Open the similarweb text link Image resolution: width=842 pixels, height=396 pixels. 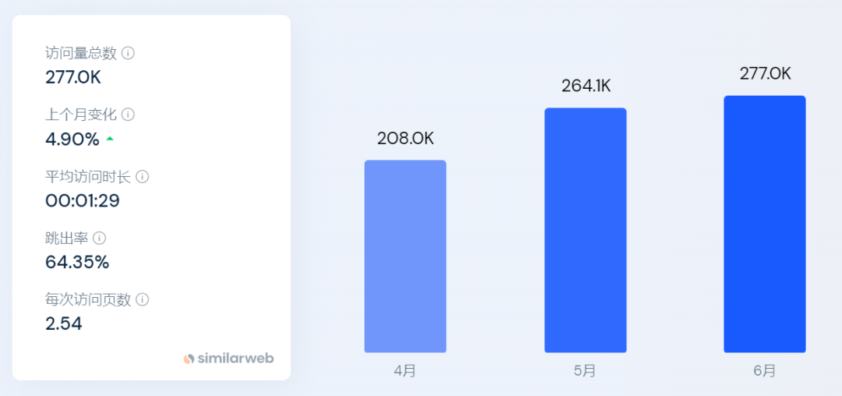click(235, 359)
